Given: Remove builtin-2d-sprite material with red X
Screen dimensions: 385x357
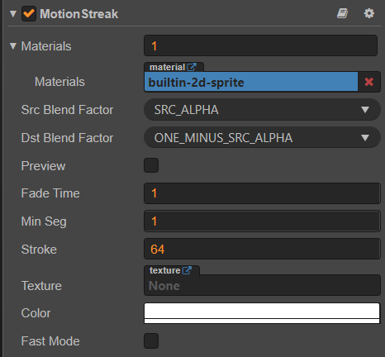Looking at the screenshot, I should (x=369, y=82).
